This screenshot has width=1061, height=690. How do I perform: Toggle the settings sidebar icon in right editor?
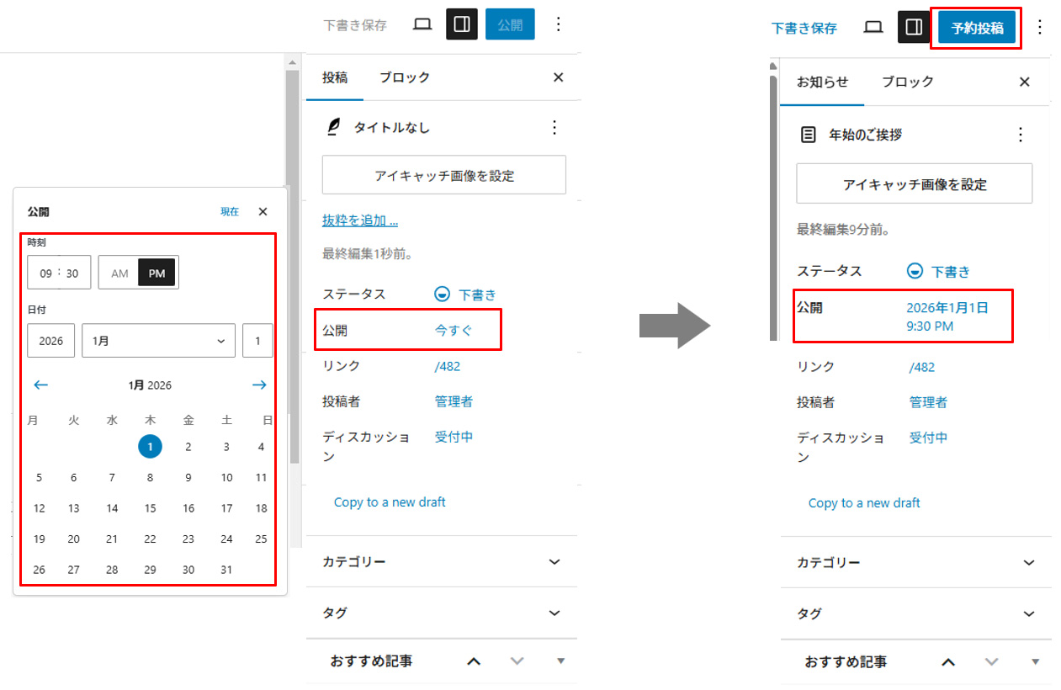(x=914, y=28)
